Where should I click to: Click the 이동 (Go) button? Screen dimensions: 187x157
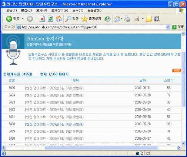tap(178, 27)
